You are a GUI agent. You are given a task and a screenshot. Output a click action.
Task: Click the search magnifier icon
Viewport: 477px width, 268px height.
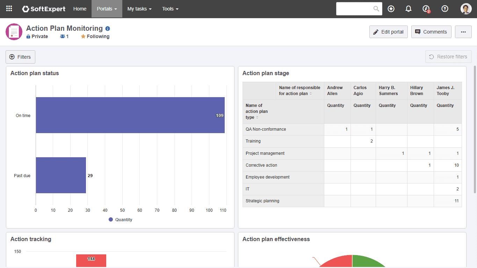click(376, 9)
